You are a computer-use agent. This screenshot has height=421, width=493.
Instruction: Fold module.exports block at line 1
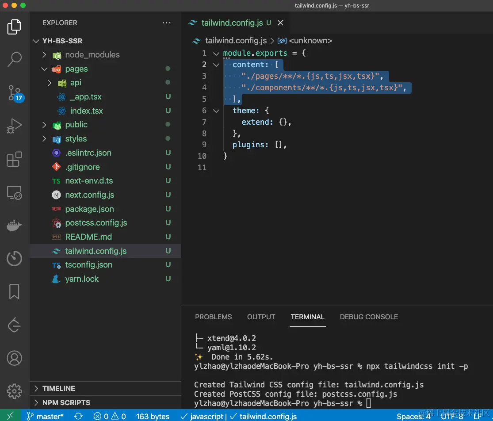point(216,54)
